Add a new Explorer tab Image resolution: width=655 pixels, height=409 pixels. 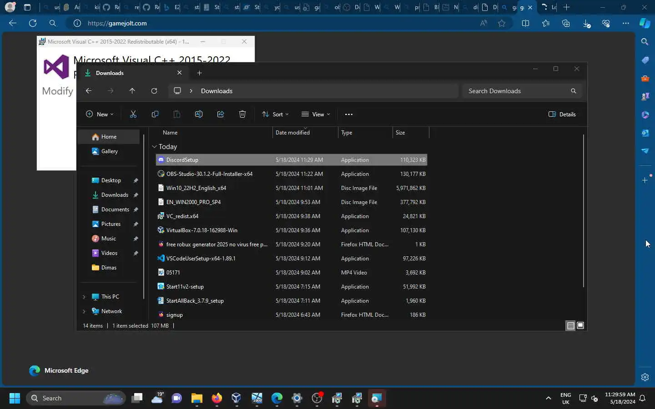click(199, 73)
